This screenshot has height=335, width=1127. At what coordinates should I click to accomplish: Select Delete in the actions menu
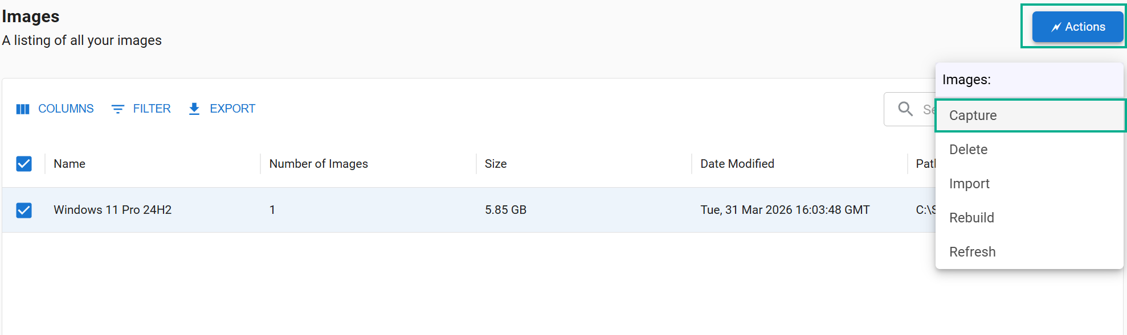point(1030,150)
